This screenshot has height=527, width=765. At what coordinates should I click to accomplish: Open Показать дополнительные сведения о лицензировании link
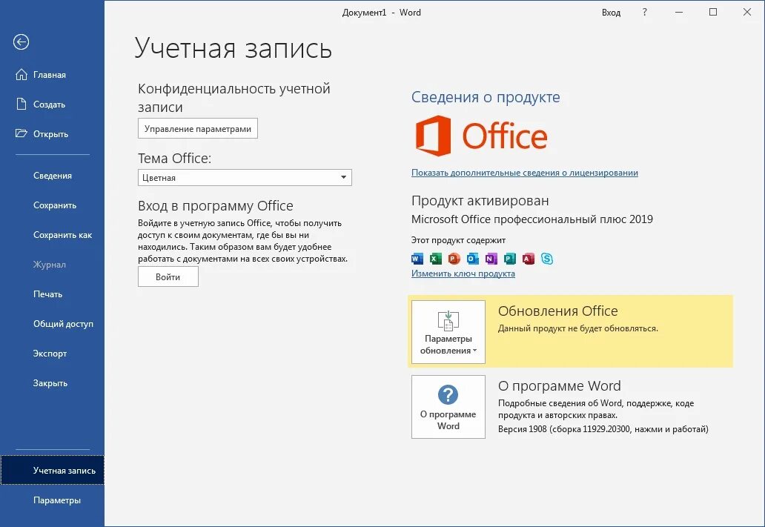tap(525, 173)
